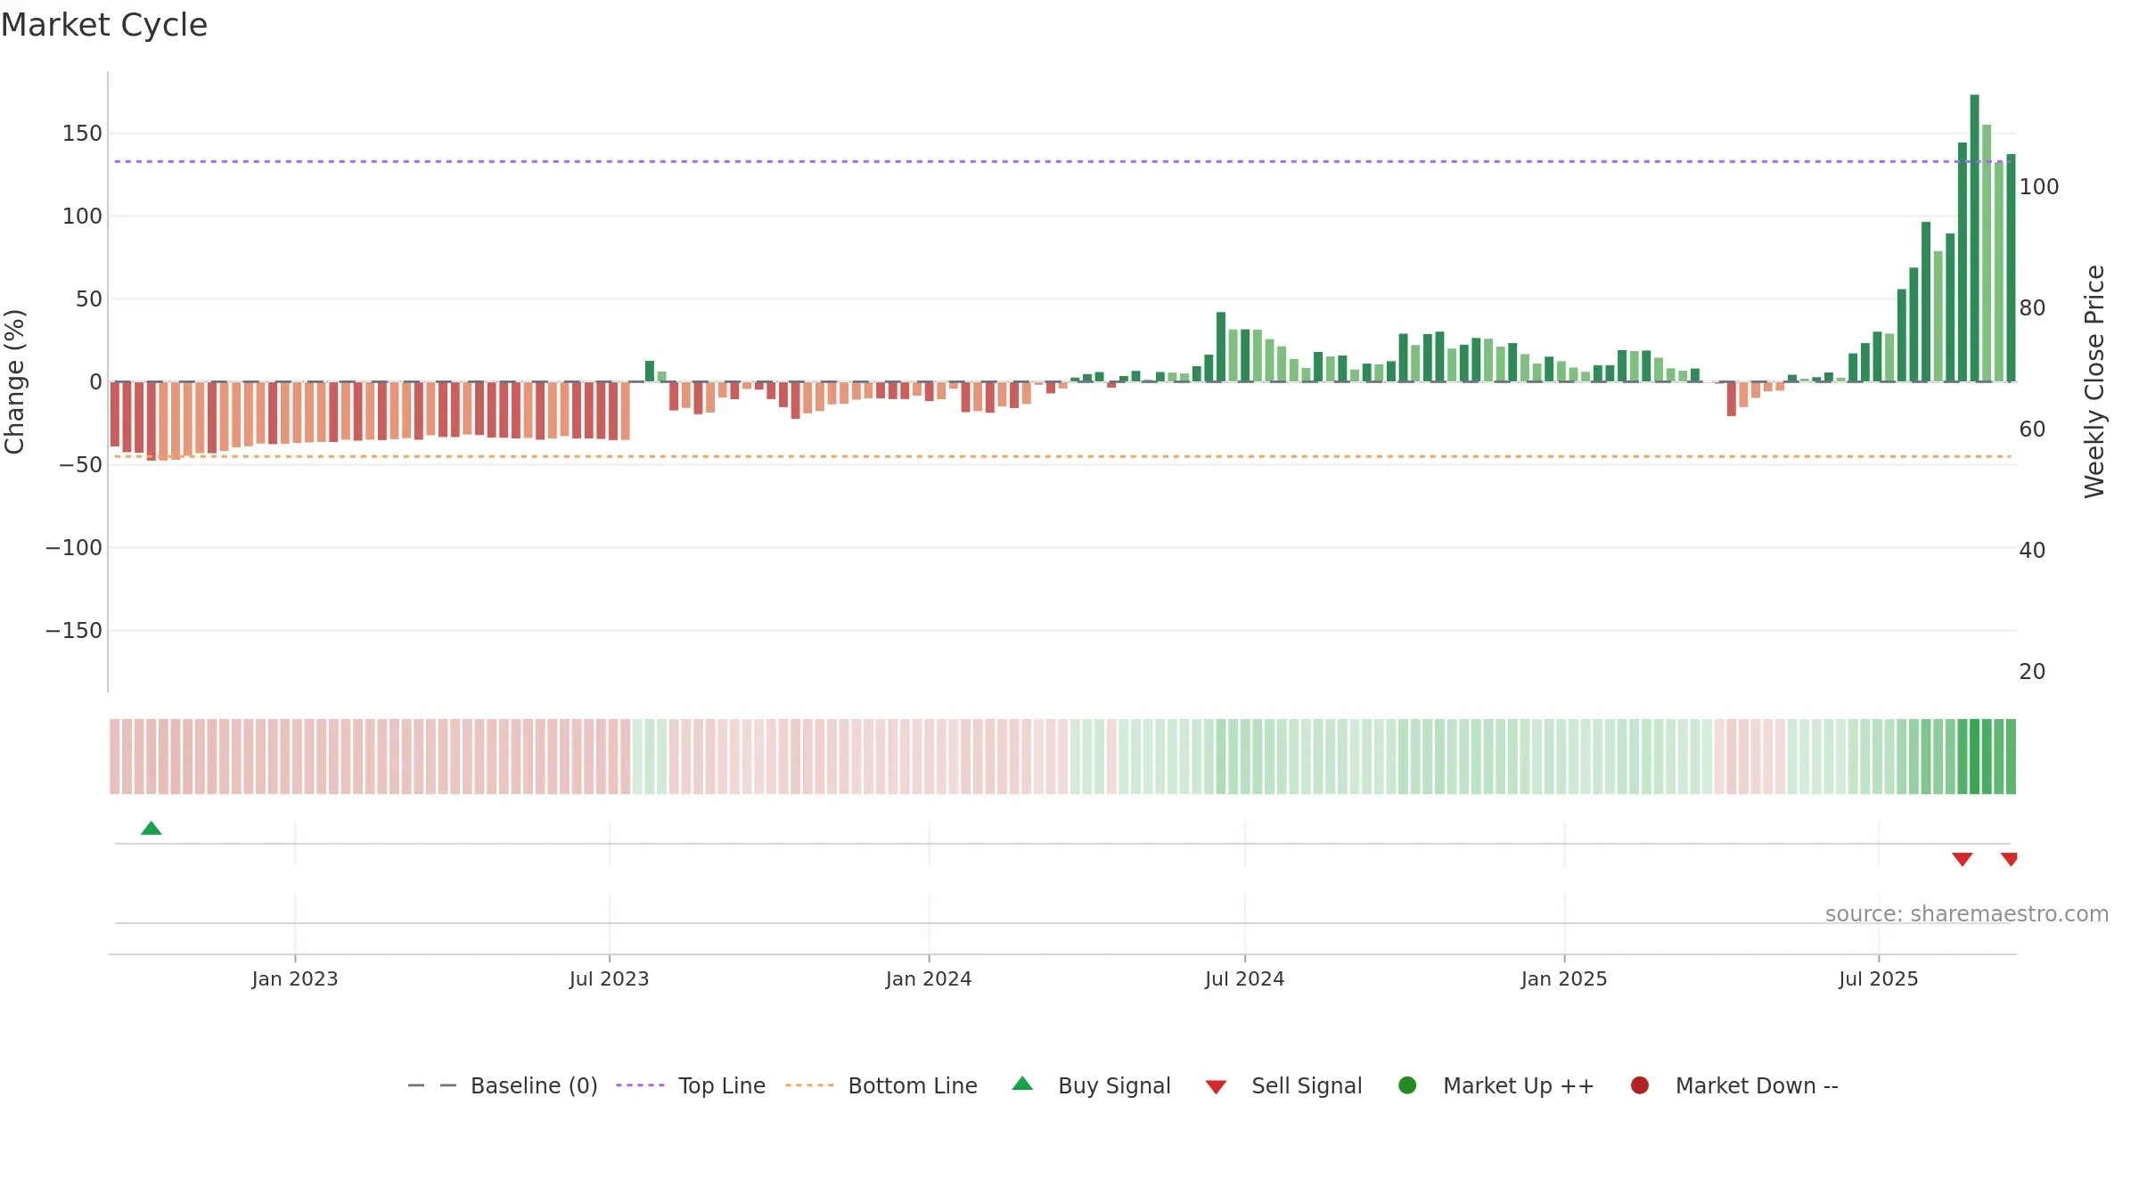This screenshot has width=2139, height=1203.
Task: Click the purple dotted top line on chart
Action: (x=1061, y=161)
